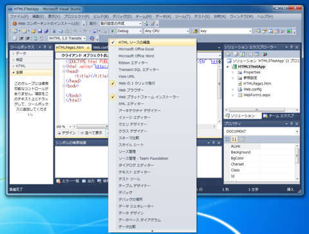Collapse the HTML5TestApp project node
Image resolution: width=309 pixels, height=234 pixels.
[228, 67]
